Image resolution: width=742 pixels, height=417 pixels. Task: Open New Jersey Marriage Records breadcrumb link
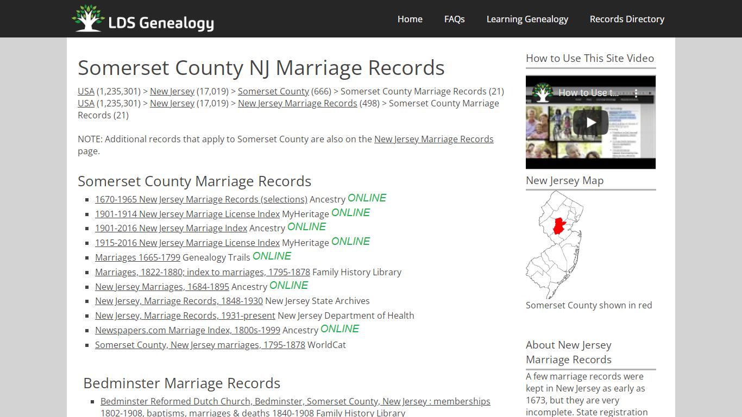click(298, 103)
